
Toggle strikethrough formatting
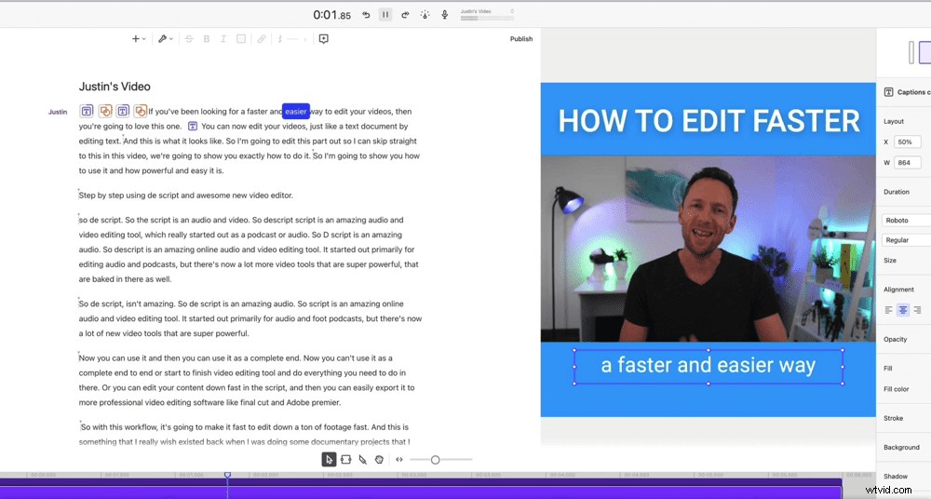(189, 38)
